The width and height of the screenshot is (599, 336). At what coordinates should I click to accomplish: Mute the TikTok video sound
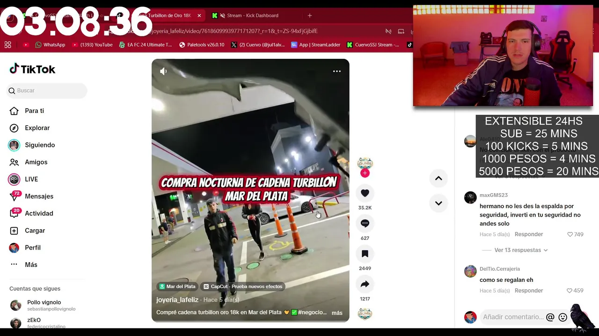point(163,71)
